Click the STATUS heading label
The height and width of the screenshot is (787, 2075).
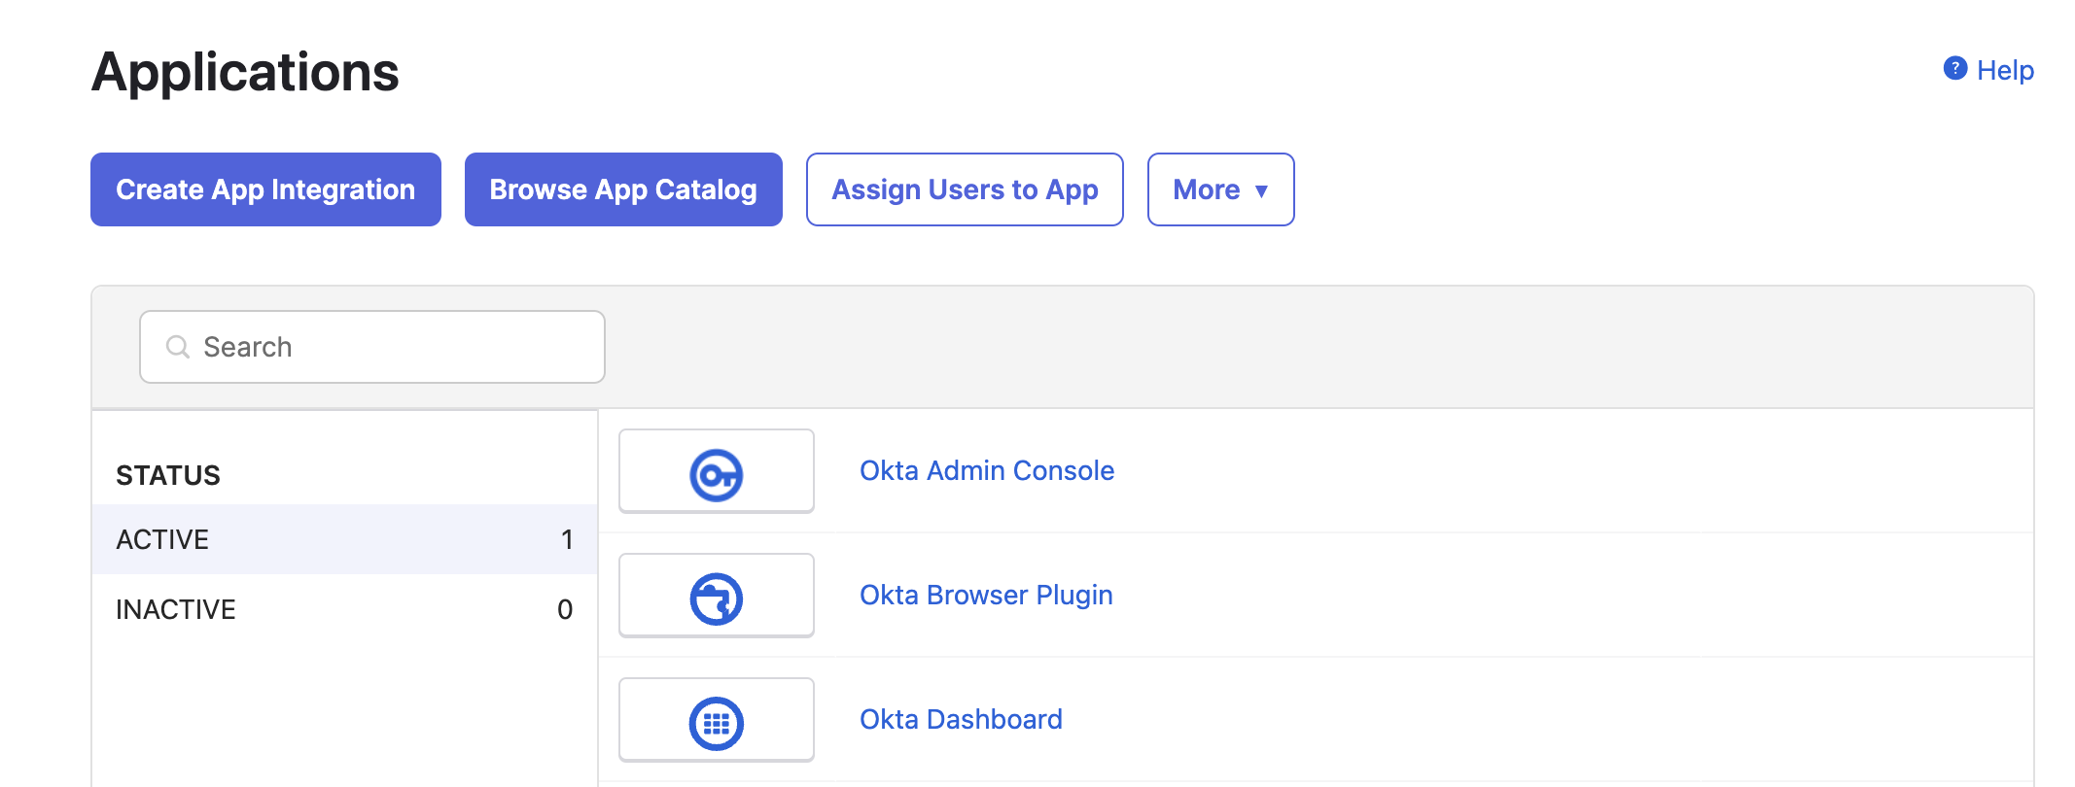(168, 475)
